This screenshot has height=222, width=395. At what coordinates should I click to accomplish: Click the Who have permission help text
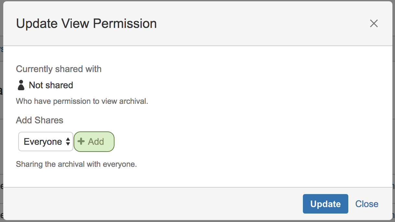click(x=82, y=101)
